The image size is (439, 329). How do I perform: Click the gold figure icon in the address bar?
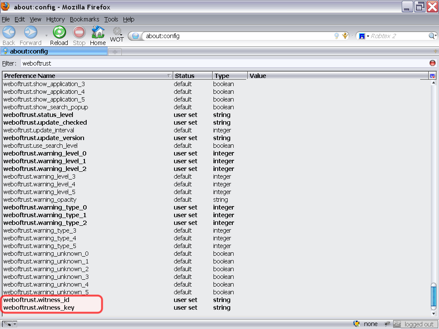[345, 36]
